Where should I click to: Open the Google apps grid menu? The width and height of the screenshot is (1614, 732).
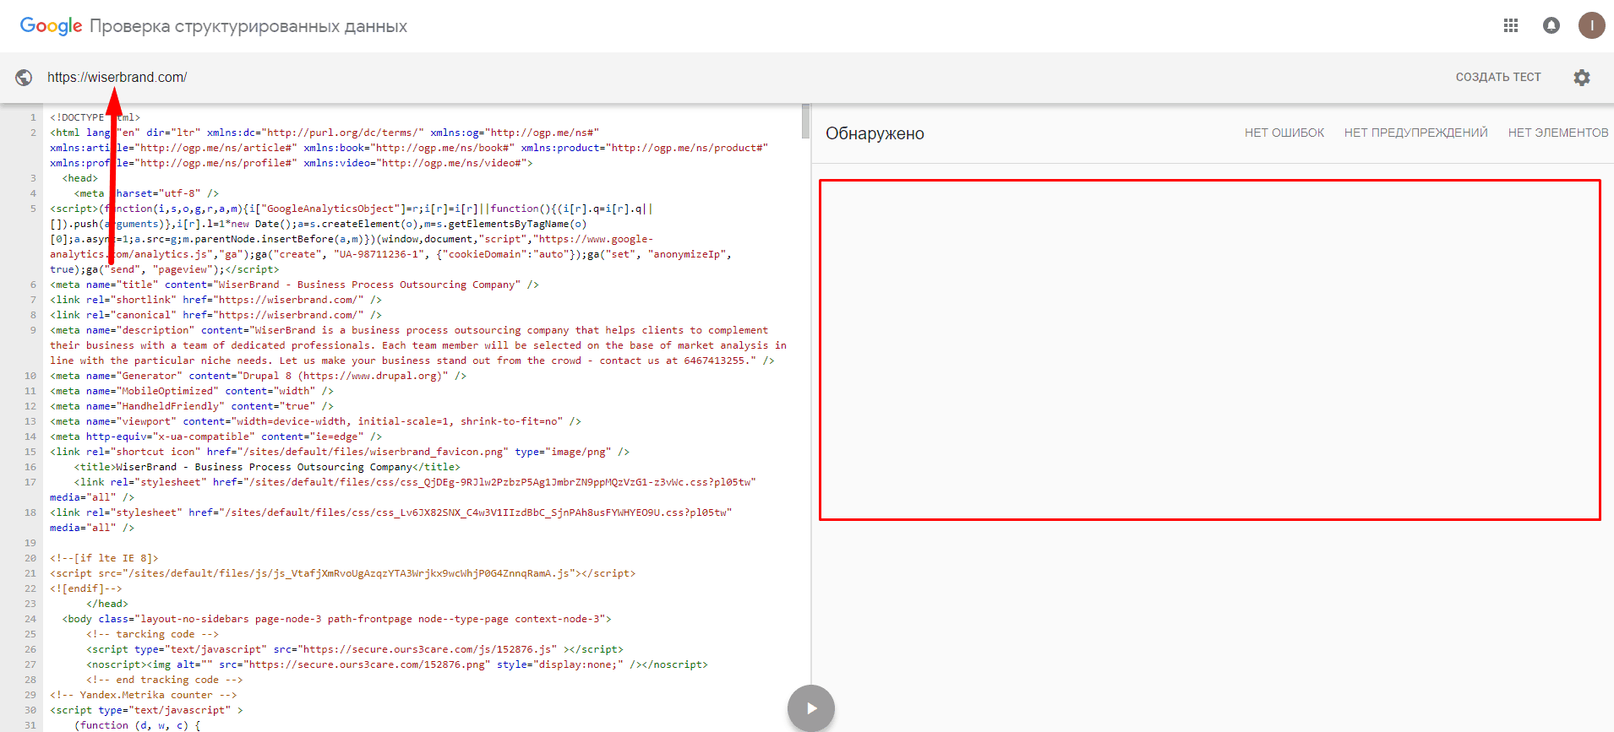pyautogui.click(x=1511, y=26)
